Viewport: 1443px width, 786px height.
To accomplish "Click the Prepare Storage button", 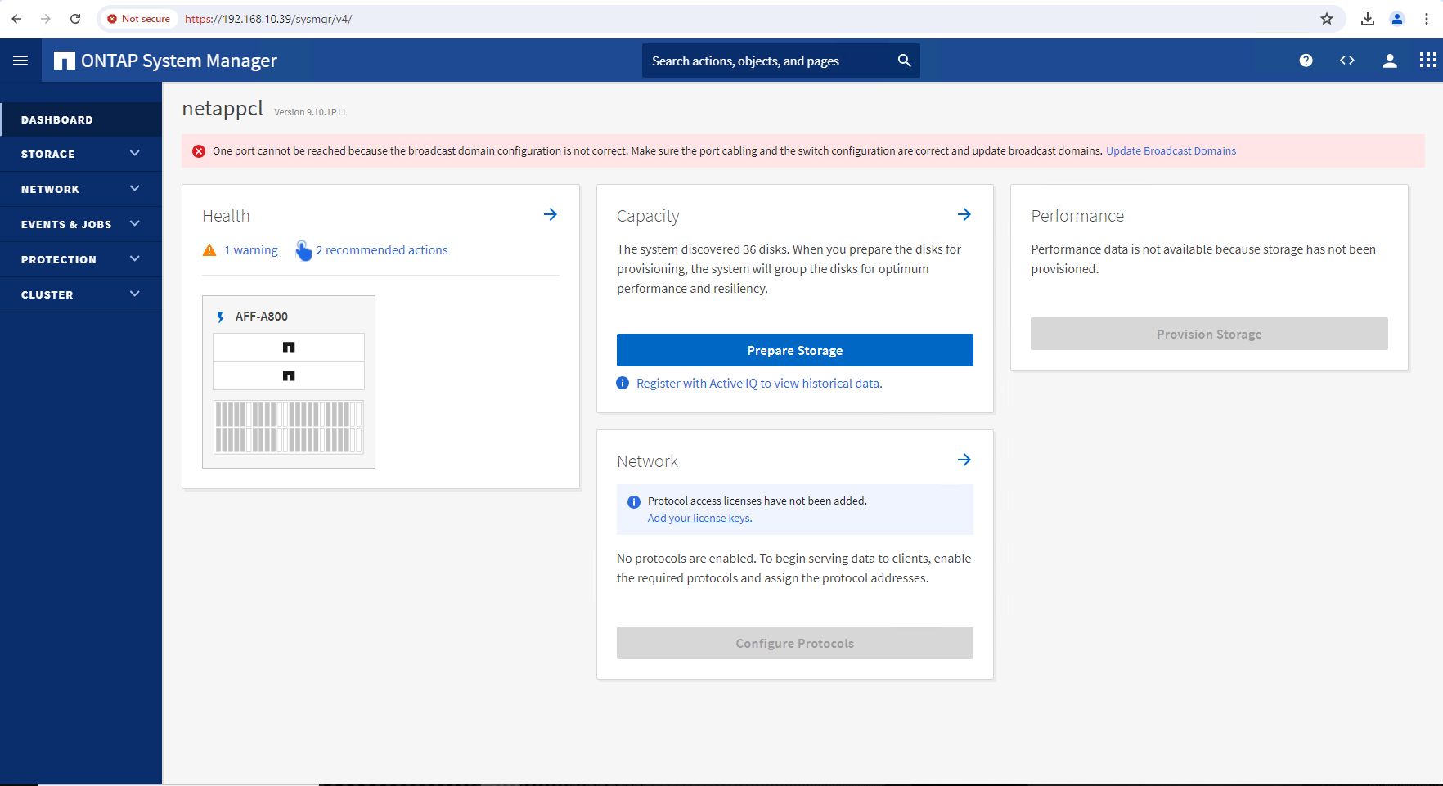I will [x=795, y=350].
